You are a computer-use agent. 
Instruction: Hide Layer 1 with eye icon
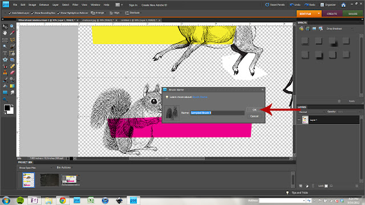click(x=299, y=120)
